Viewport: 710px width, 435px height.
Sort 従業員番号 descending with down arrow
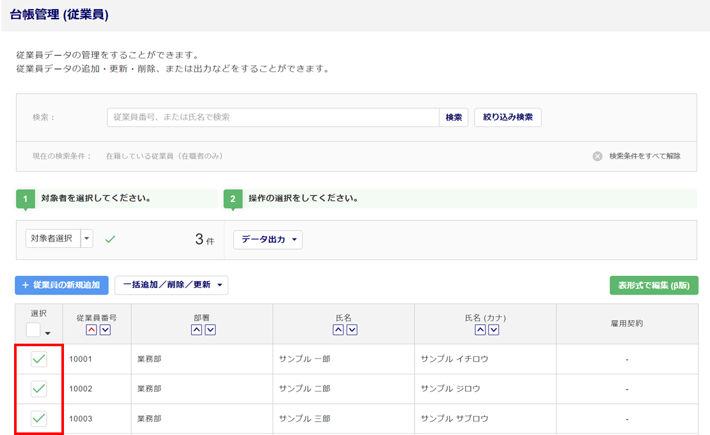(x=105, y=330)
